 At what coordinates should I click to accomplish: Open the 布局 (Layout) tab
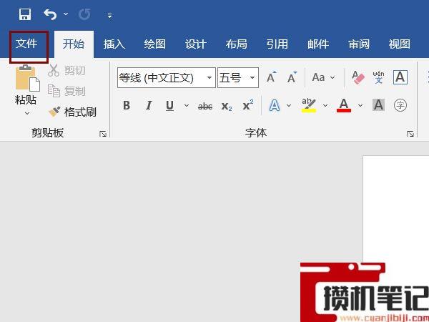[x=237, y=44]
